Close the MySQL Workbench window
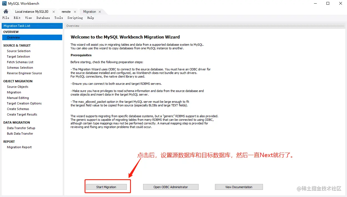Image resolution: width=347 pixels, height=197 pixels. click(341, 4)
